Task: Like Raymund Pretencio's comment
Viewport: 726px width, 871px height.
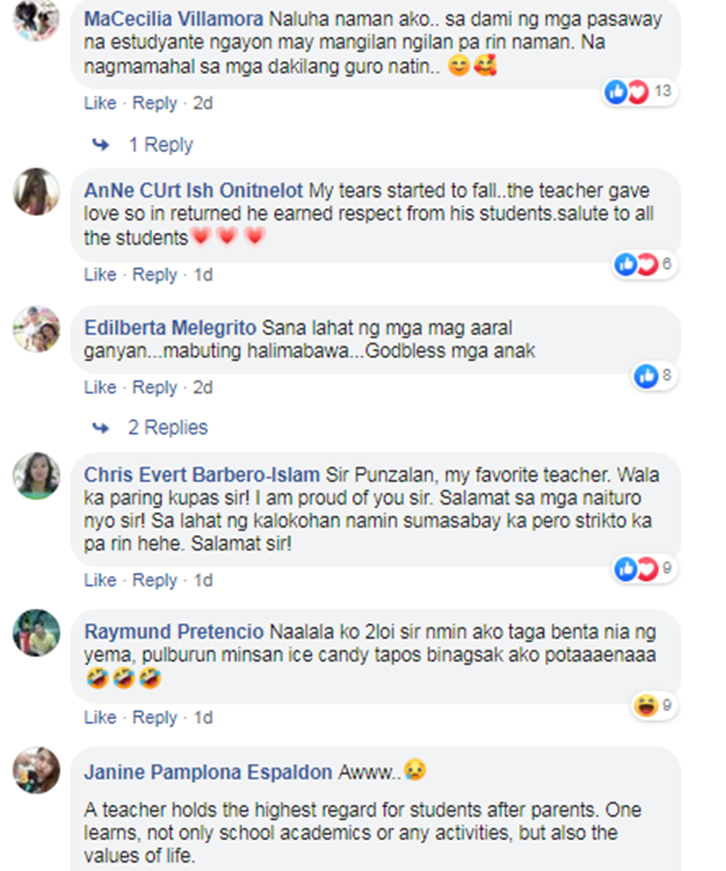Action: coord(100,718)
